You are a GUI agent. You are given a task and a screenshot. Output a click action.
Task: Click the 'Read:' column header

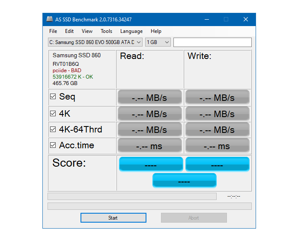[132, 56]
